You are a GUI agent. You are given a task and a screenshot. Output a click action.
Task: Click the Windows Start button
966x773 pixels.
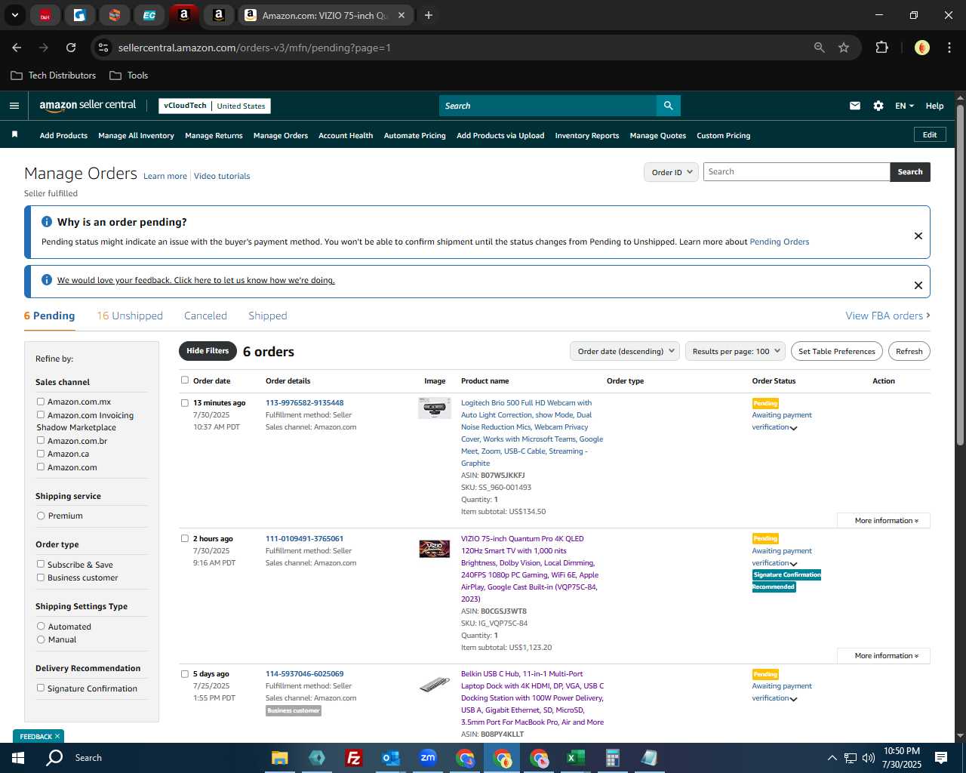click(x=18, y=758)
